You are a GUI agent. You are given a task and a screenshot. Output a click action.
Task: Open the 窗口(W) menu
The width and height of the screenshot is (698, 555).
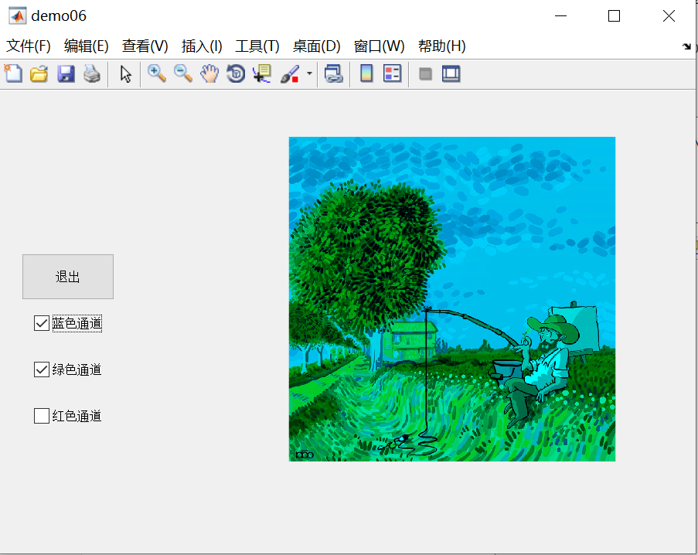coord(380,46)
